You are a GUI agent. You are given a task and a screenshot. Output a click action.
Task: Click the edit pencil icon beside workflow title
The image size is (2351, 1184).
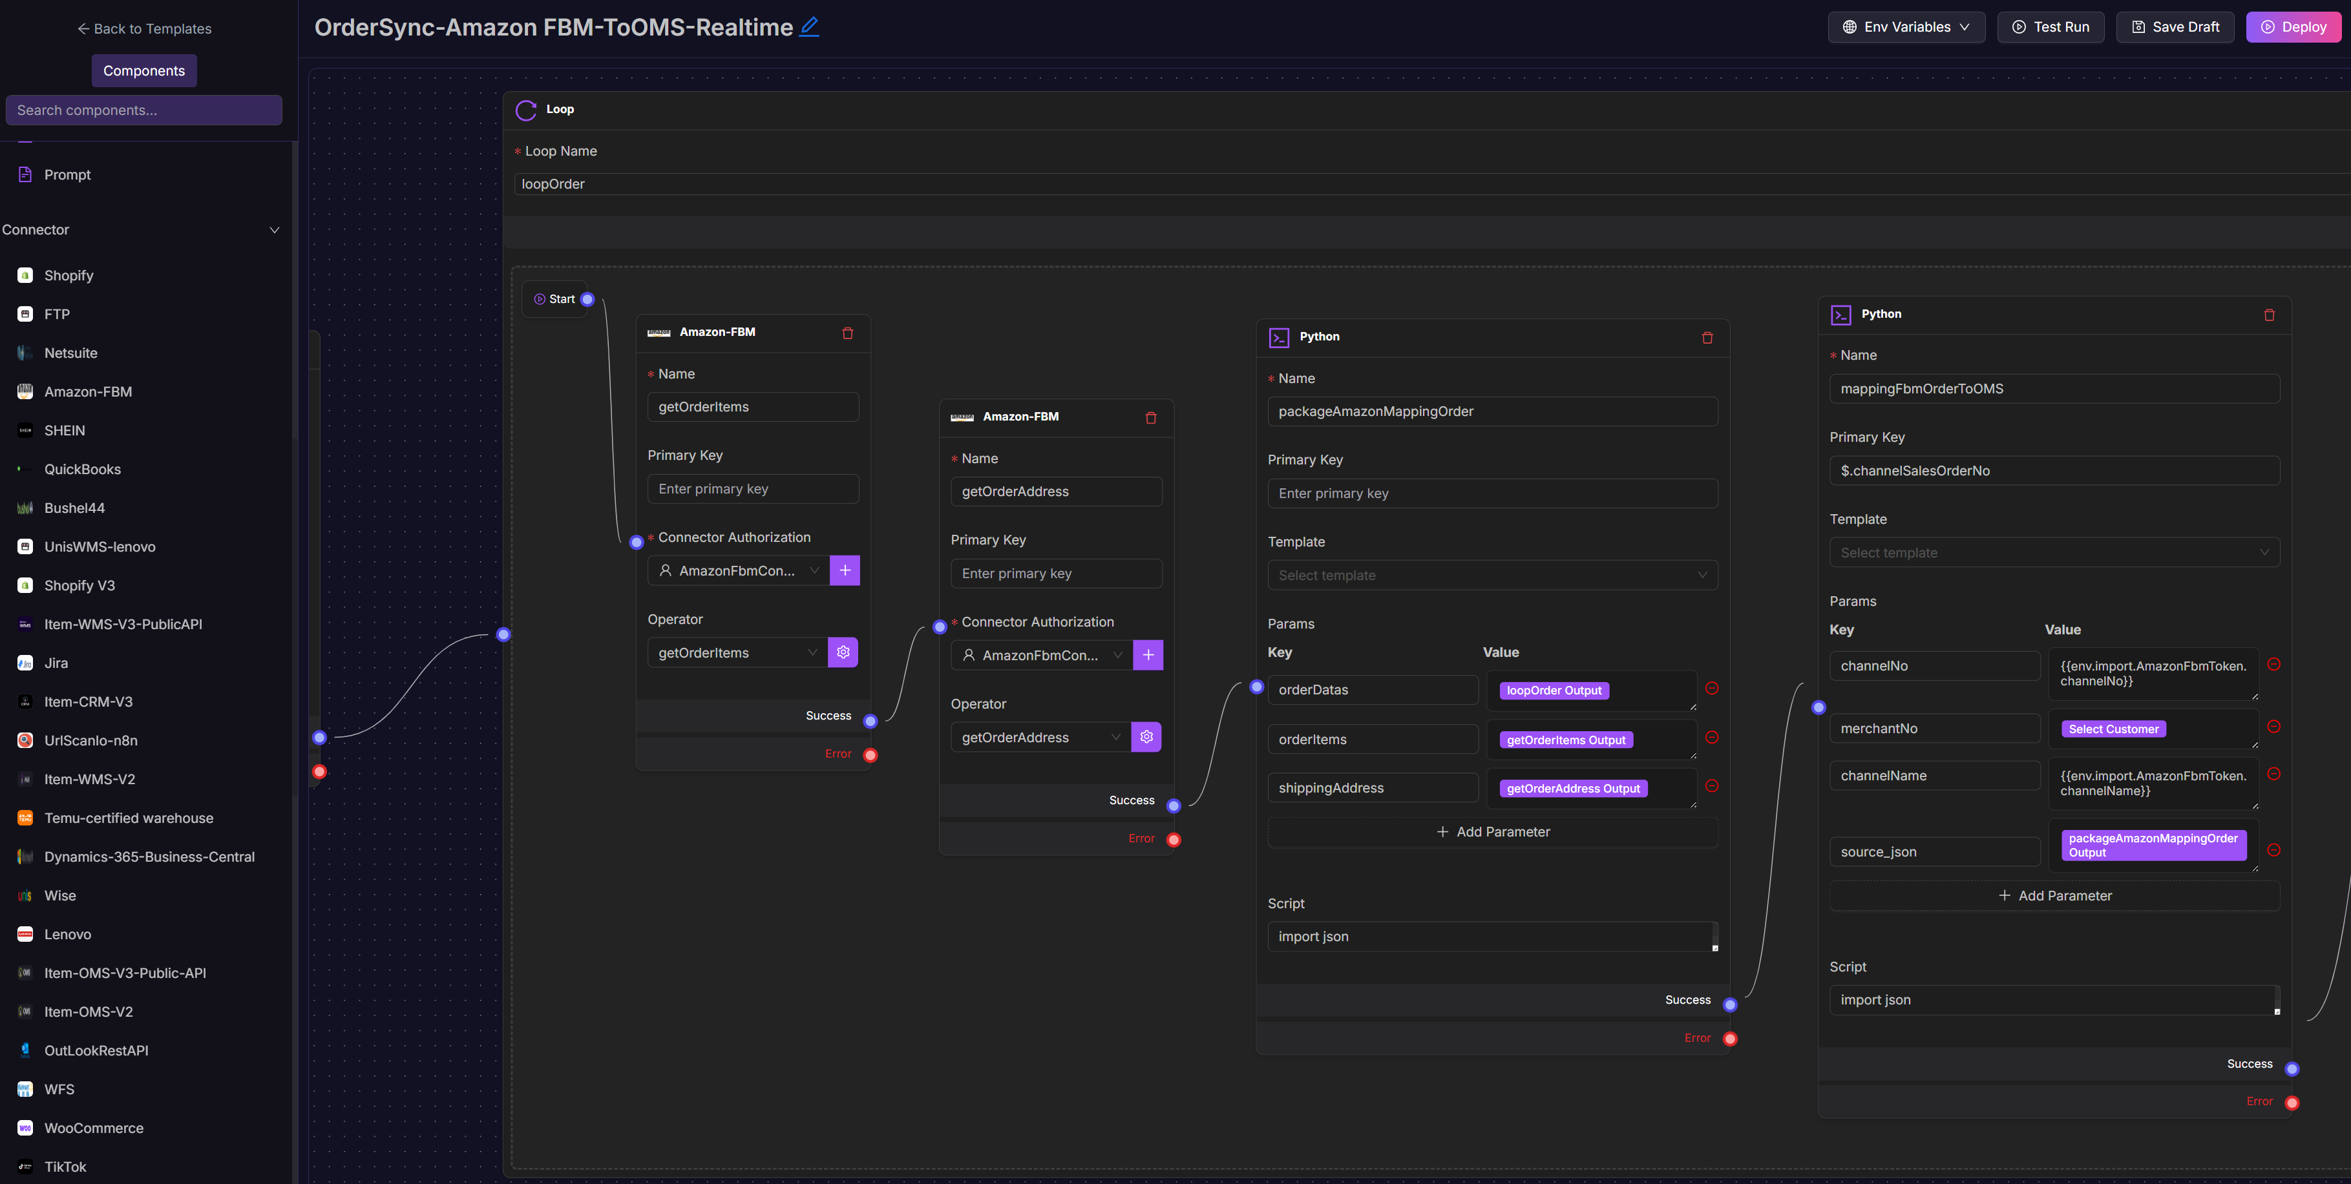[808, 27]
